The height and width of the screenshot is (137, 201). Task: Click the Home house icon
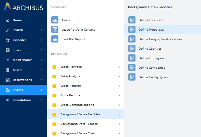8,20
